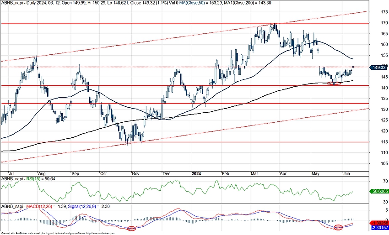Click the MACD value label -1.39258
The width and height of the screenshot is (389, 235).
(x=379, y=223)
